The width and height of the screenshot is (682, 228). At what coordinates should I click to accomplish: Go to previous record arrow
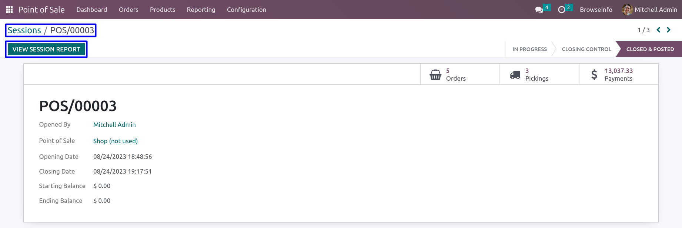(x=658, y=30)
